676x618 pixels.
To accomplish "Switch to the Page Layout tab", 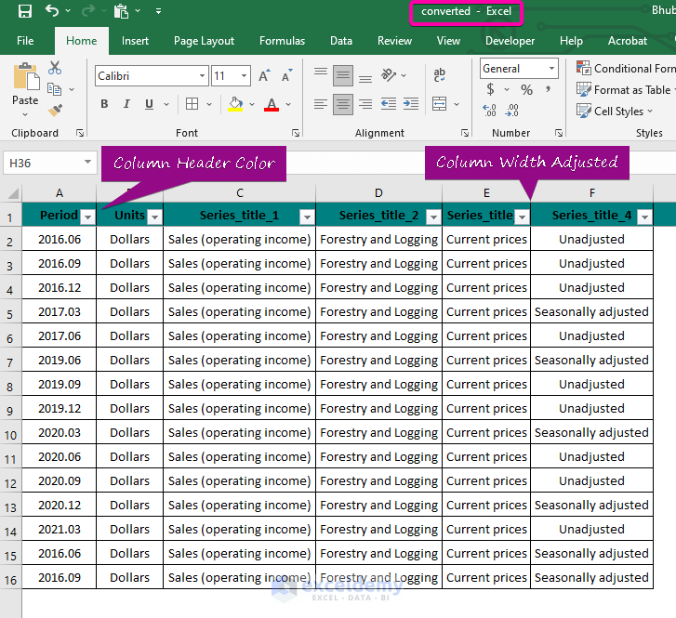I will tap(204, 41).
